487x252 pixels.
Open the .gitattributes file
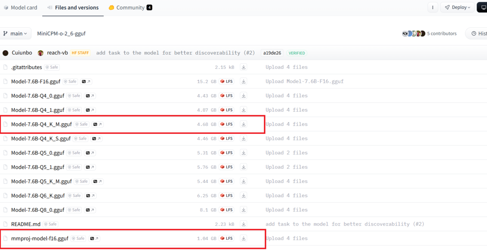coord(26,67)
